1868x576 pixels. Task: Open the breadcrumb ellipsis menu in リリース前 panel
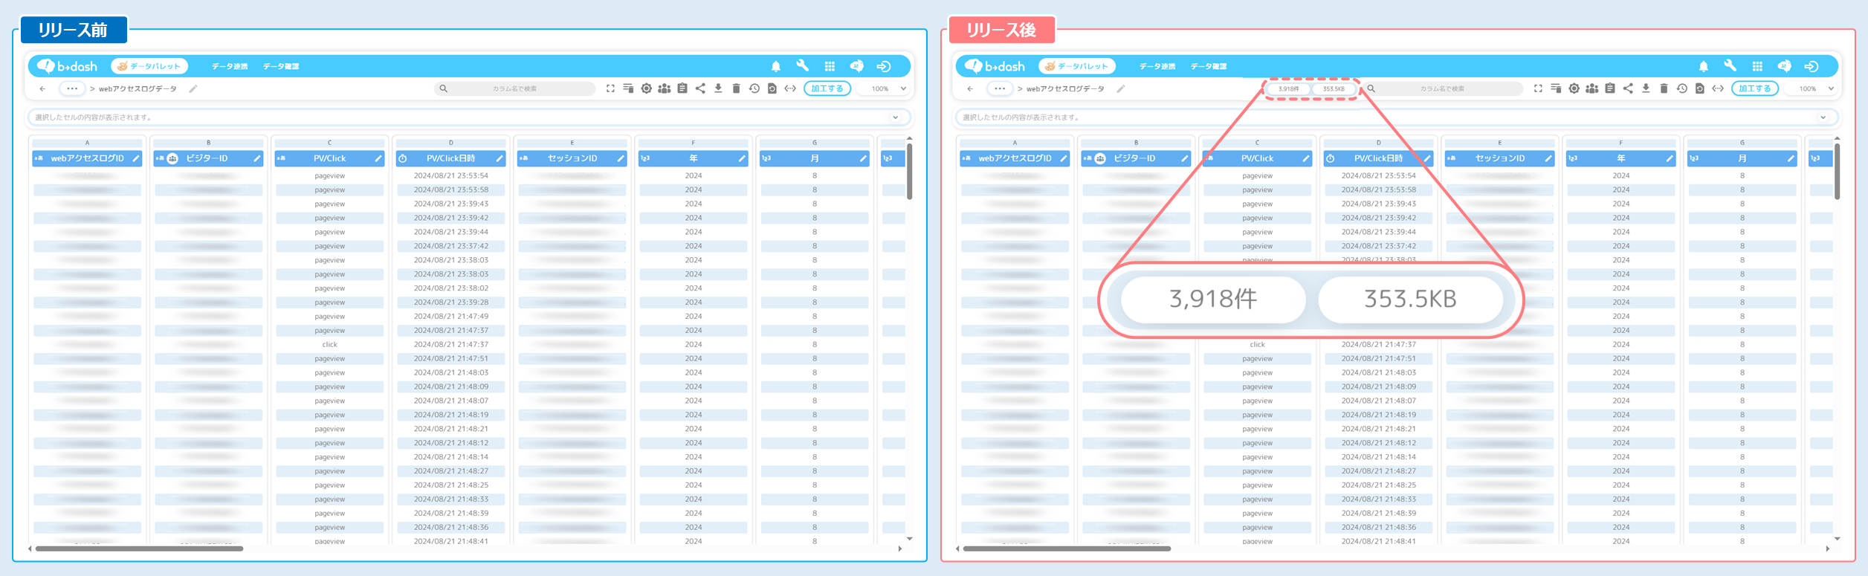click(x=71, y=88)
